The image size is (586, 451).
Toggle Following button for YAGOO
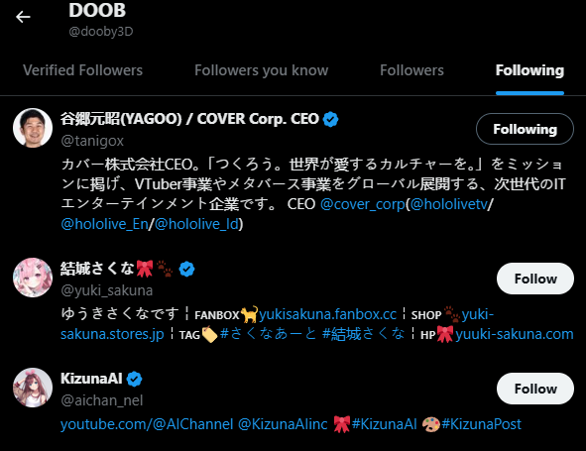pyautogui.click(x=525, y=129)
